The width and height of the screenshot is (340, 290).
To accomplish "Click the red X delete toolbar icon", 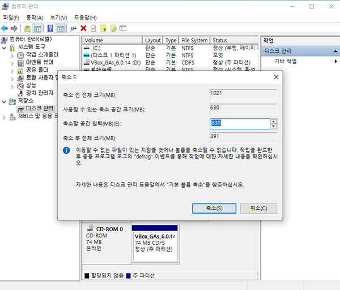I will [x=83, y=28].
